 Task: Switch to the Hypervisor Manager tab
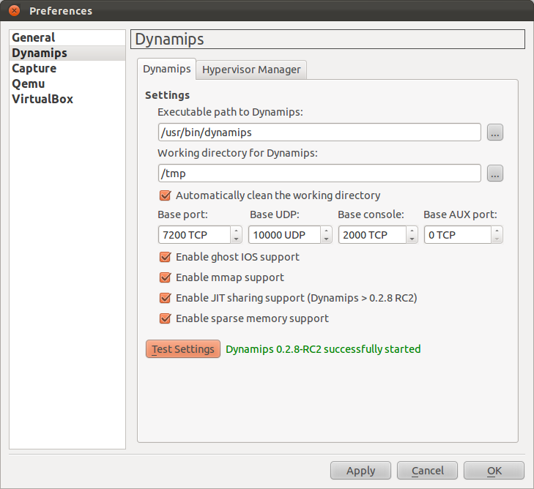point(251,70)
